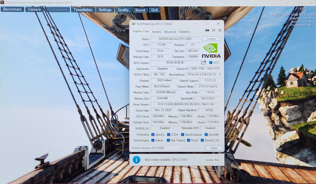316x184 pixels.
Task: Click the DirectX Support value 12 (12_2)
Action: pyautogui.click(x=210, y=80)
